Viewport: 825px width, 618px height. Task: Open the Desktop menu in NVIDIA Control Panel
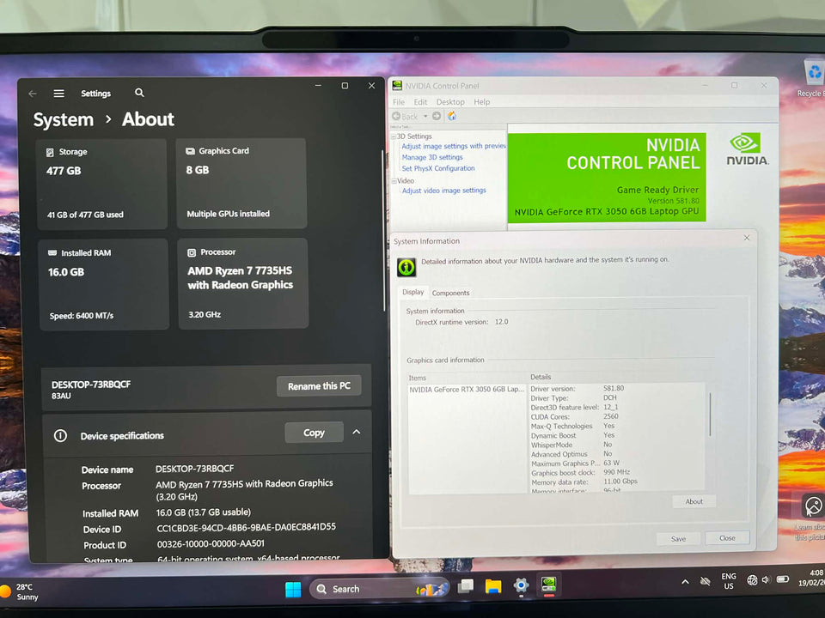450,101
